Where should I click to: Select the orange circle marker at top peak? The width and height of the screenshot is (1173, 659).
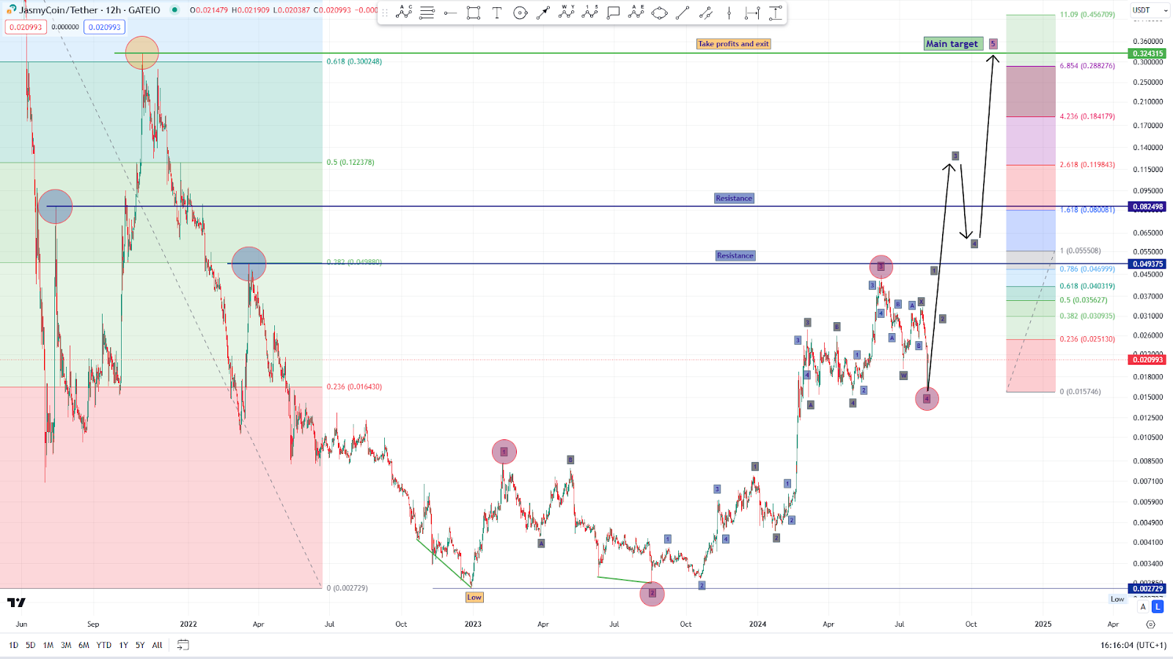[x=142, y=53]
